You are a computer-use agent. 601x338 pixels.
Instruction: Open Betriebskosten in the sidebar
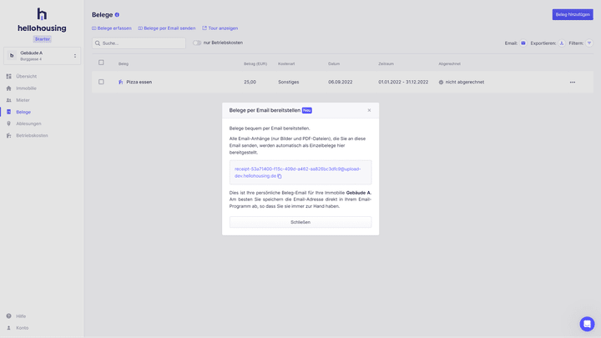click(x=32, y=135)
